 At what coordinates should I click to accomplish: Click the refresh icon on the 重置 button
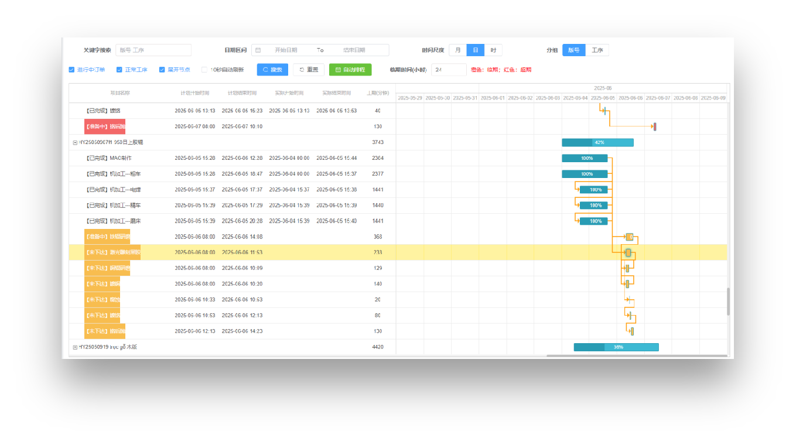[302, 70]
